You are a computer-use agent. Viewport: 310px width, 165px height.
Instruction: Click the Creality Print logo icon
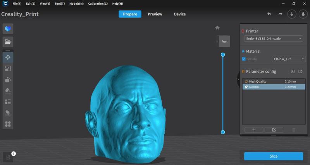(5, 3)
